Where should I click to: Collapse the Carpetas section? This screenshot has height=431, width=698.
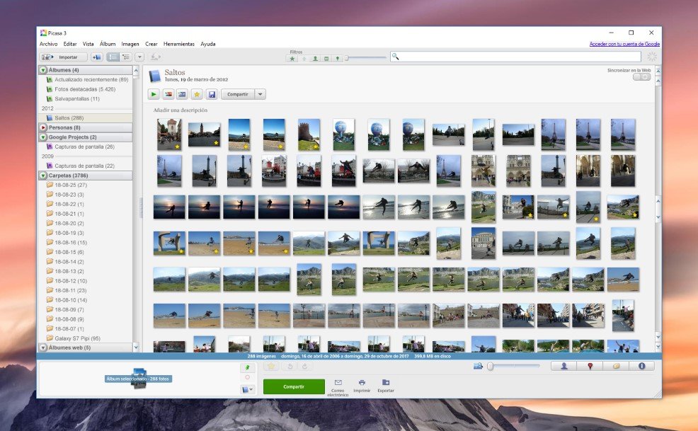click(x=43, y=175)
